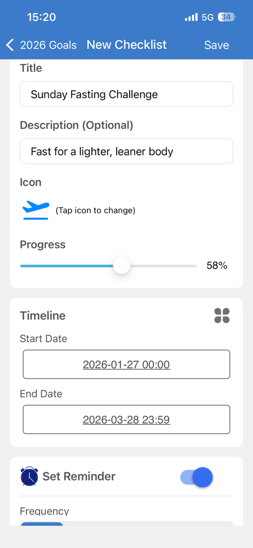Edit the Title input field

coord(127,94)
